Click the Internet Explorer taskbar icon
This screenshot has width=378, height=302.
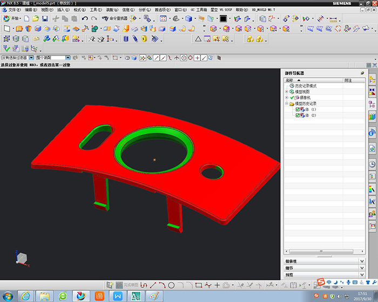25,296
